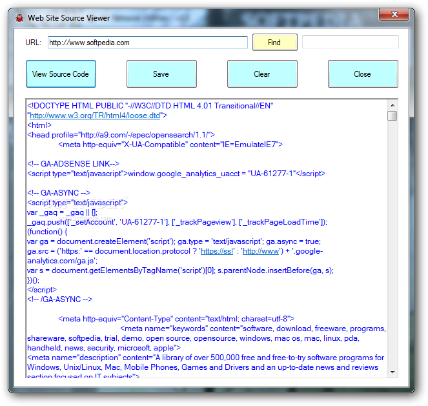This screenshot has height=406, width=428.
Task: Click the scrollbar down arrow
Action: (x=392, y=372)
